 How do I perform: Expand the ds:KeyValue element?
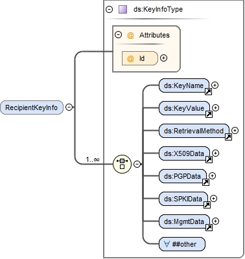point(215,107)
